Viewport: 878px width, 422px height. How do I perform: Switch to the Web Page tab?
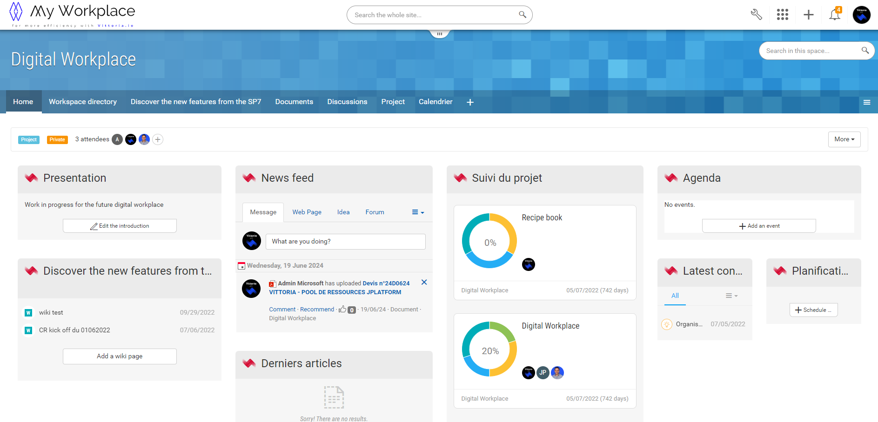(x=307, y=212)
